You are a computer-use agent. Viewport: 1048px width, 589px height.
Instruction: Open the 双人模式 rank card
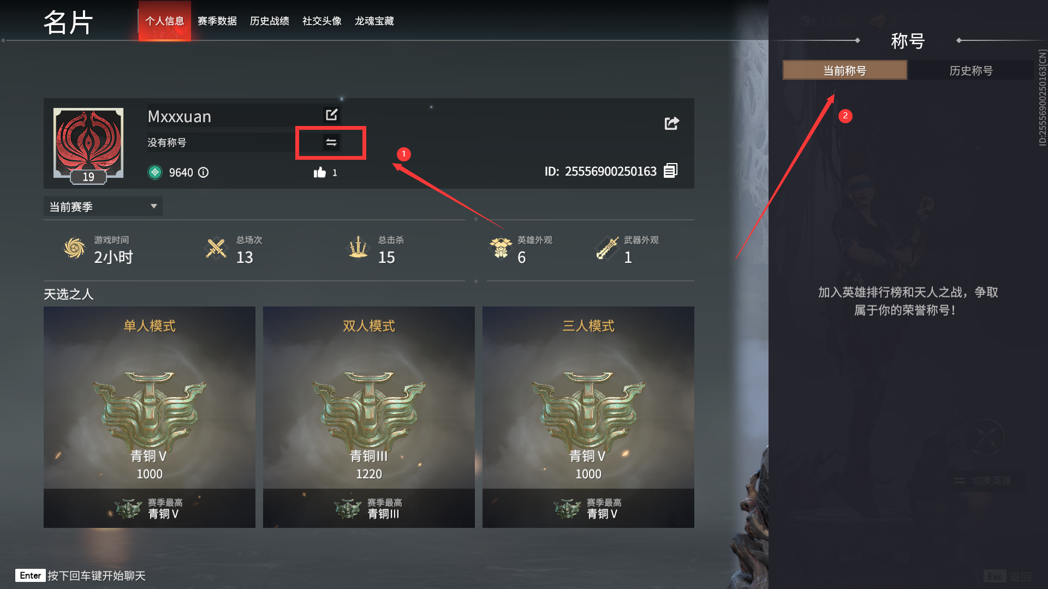pos(369,417)
